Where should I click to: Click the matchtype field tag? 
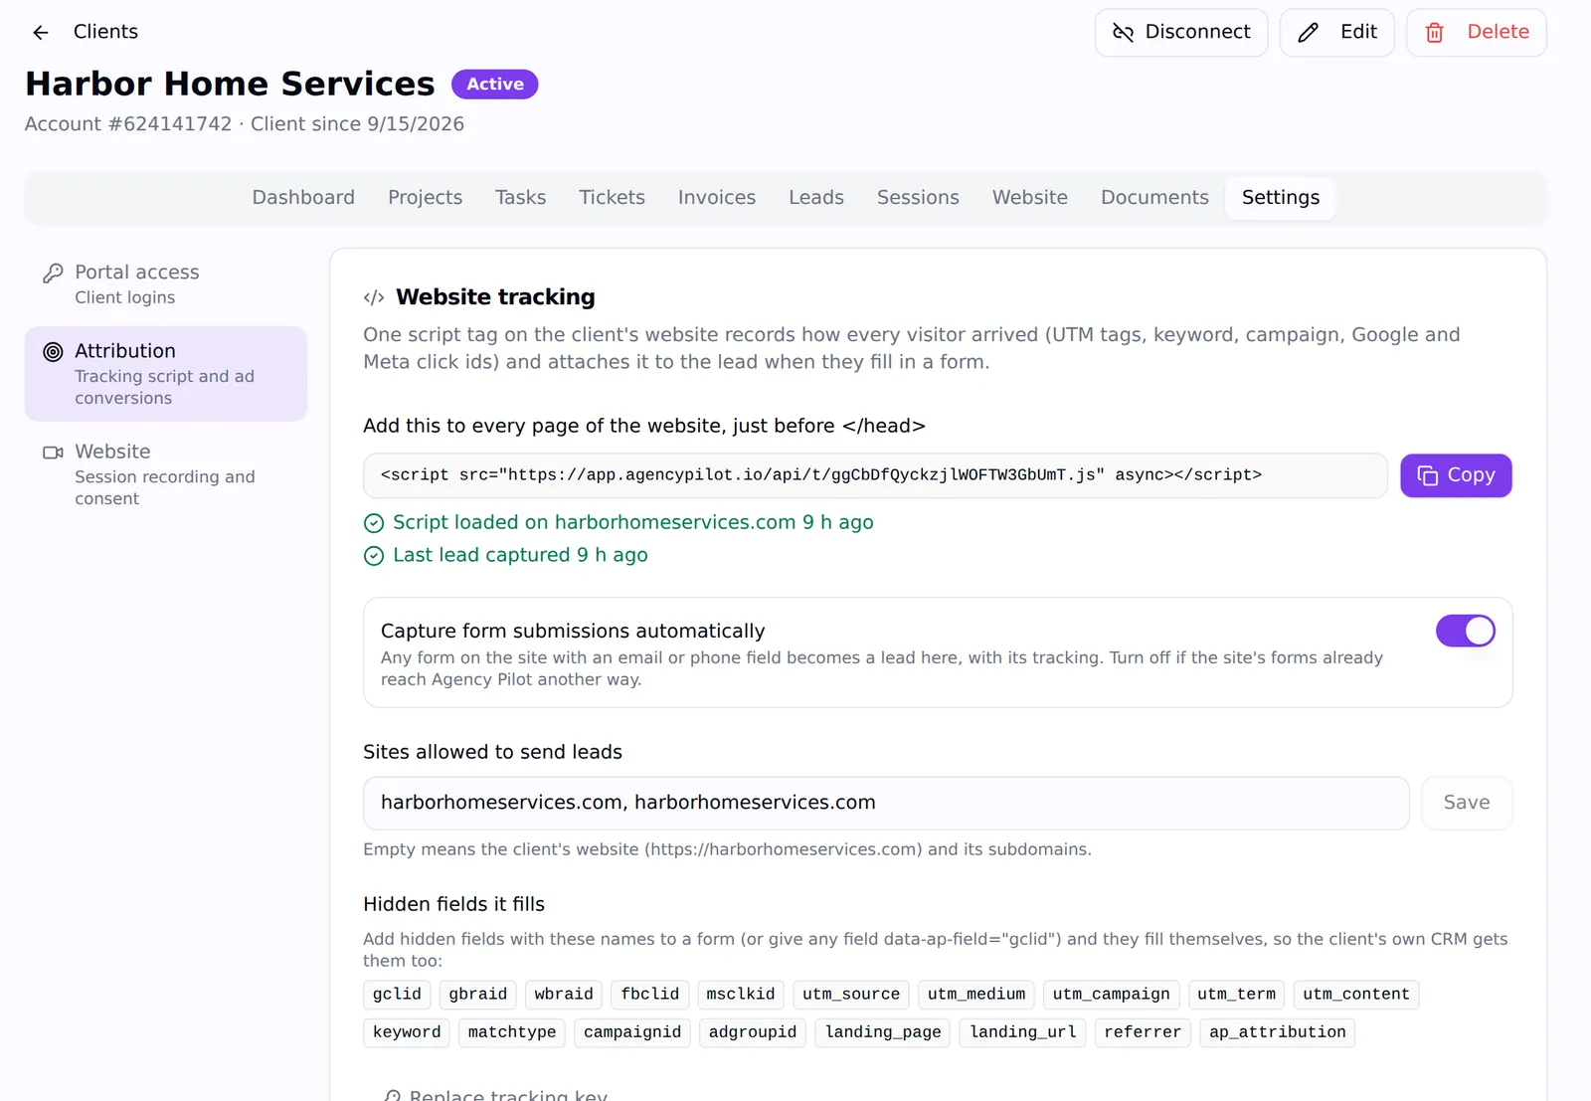tap(512, 1032)
